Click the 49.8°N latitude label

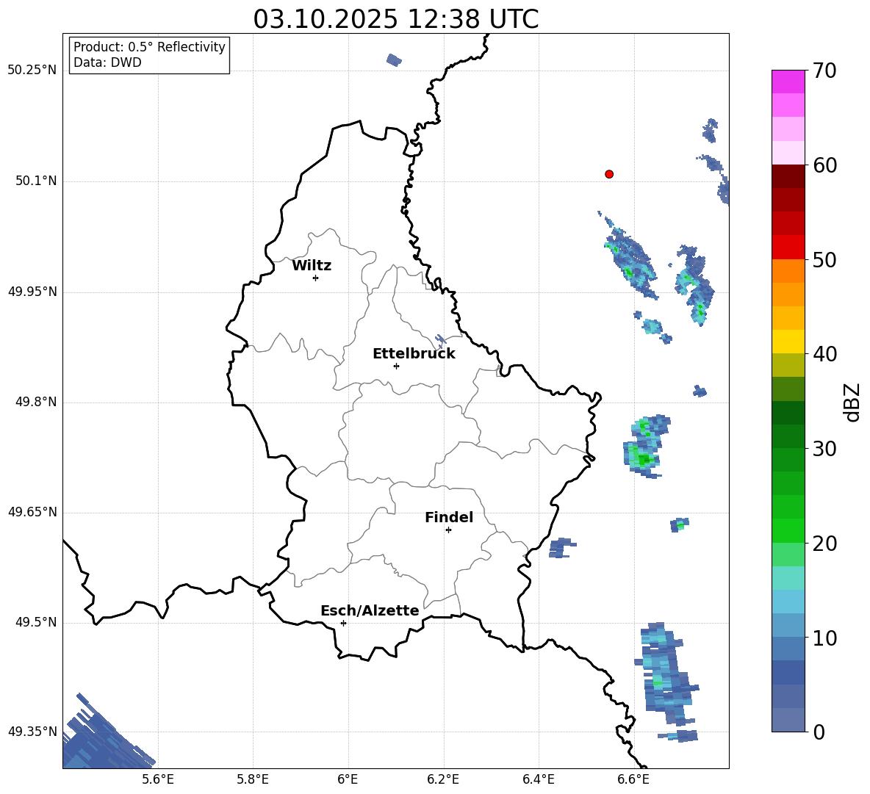pyautogui.click(x=35, y=402)
